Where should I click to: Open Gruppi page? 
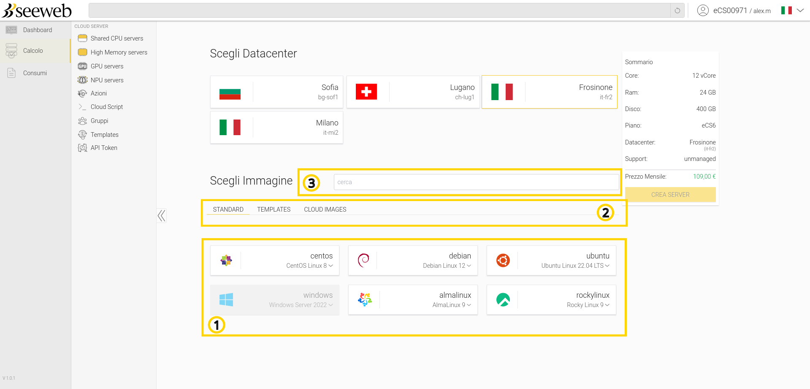(100, 121)
